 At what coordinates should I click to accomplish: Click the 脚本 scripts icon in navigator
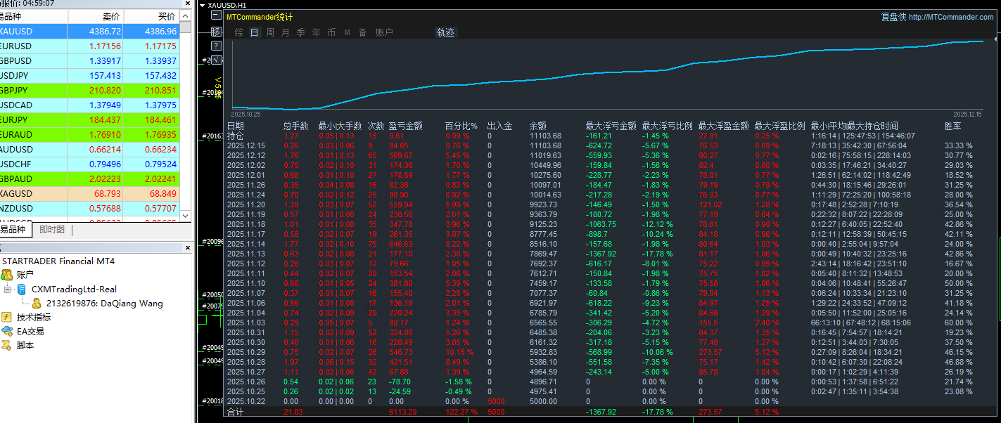7,346
